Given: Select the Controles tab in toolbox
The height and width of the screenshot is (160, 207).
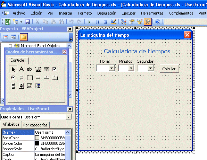Looking at the screenshot, I should tap(18, 60).
